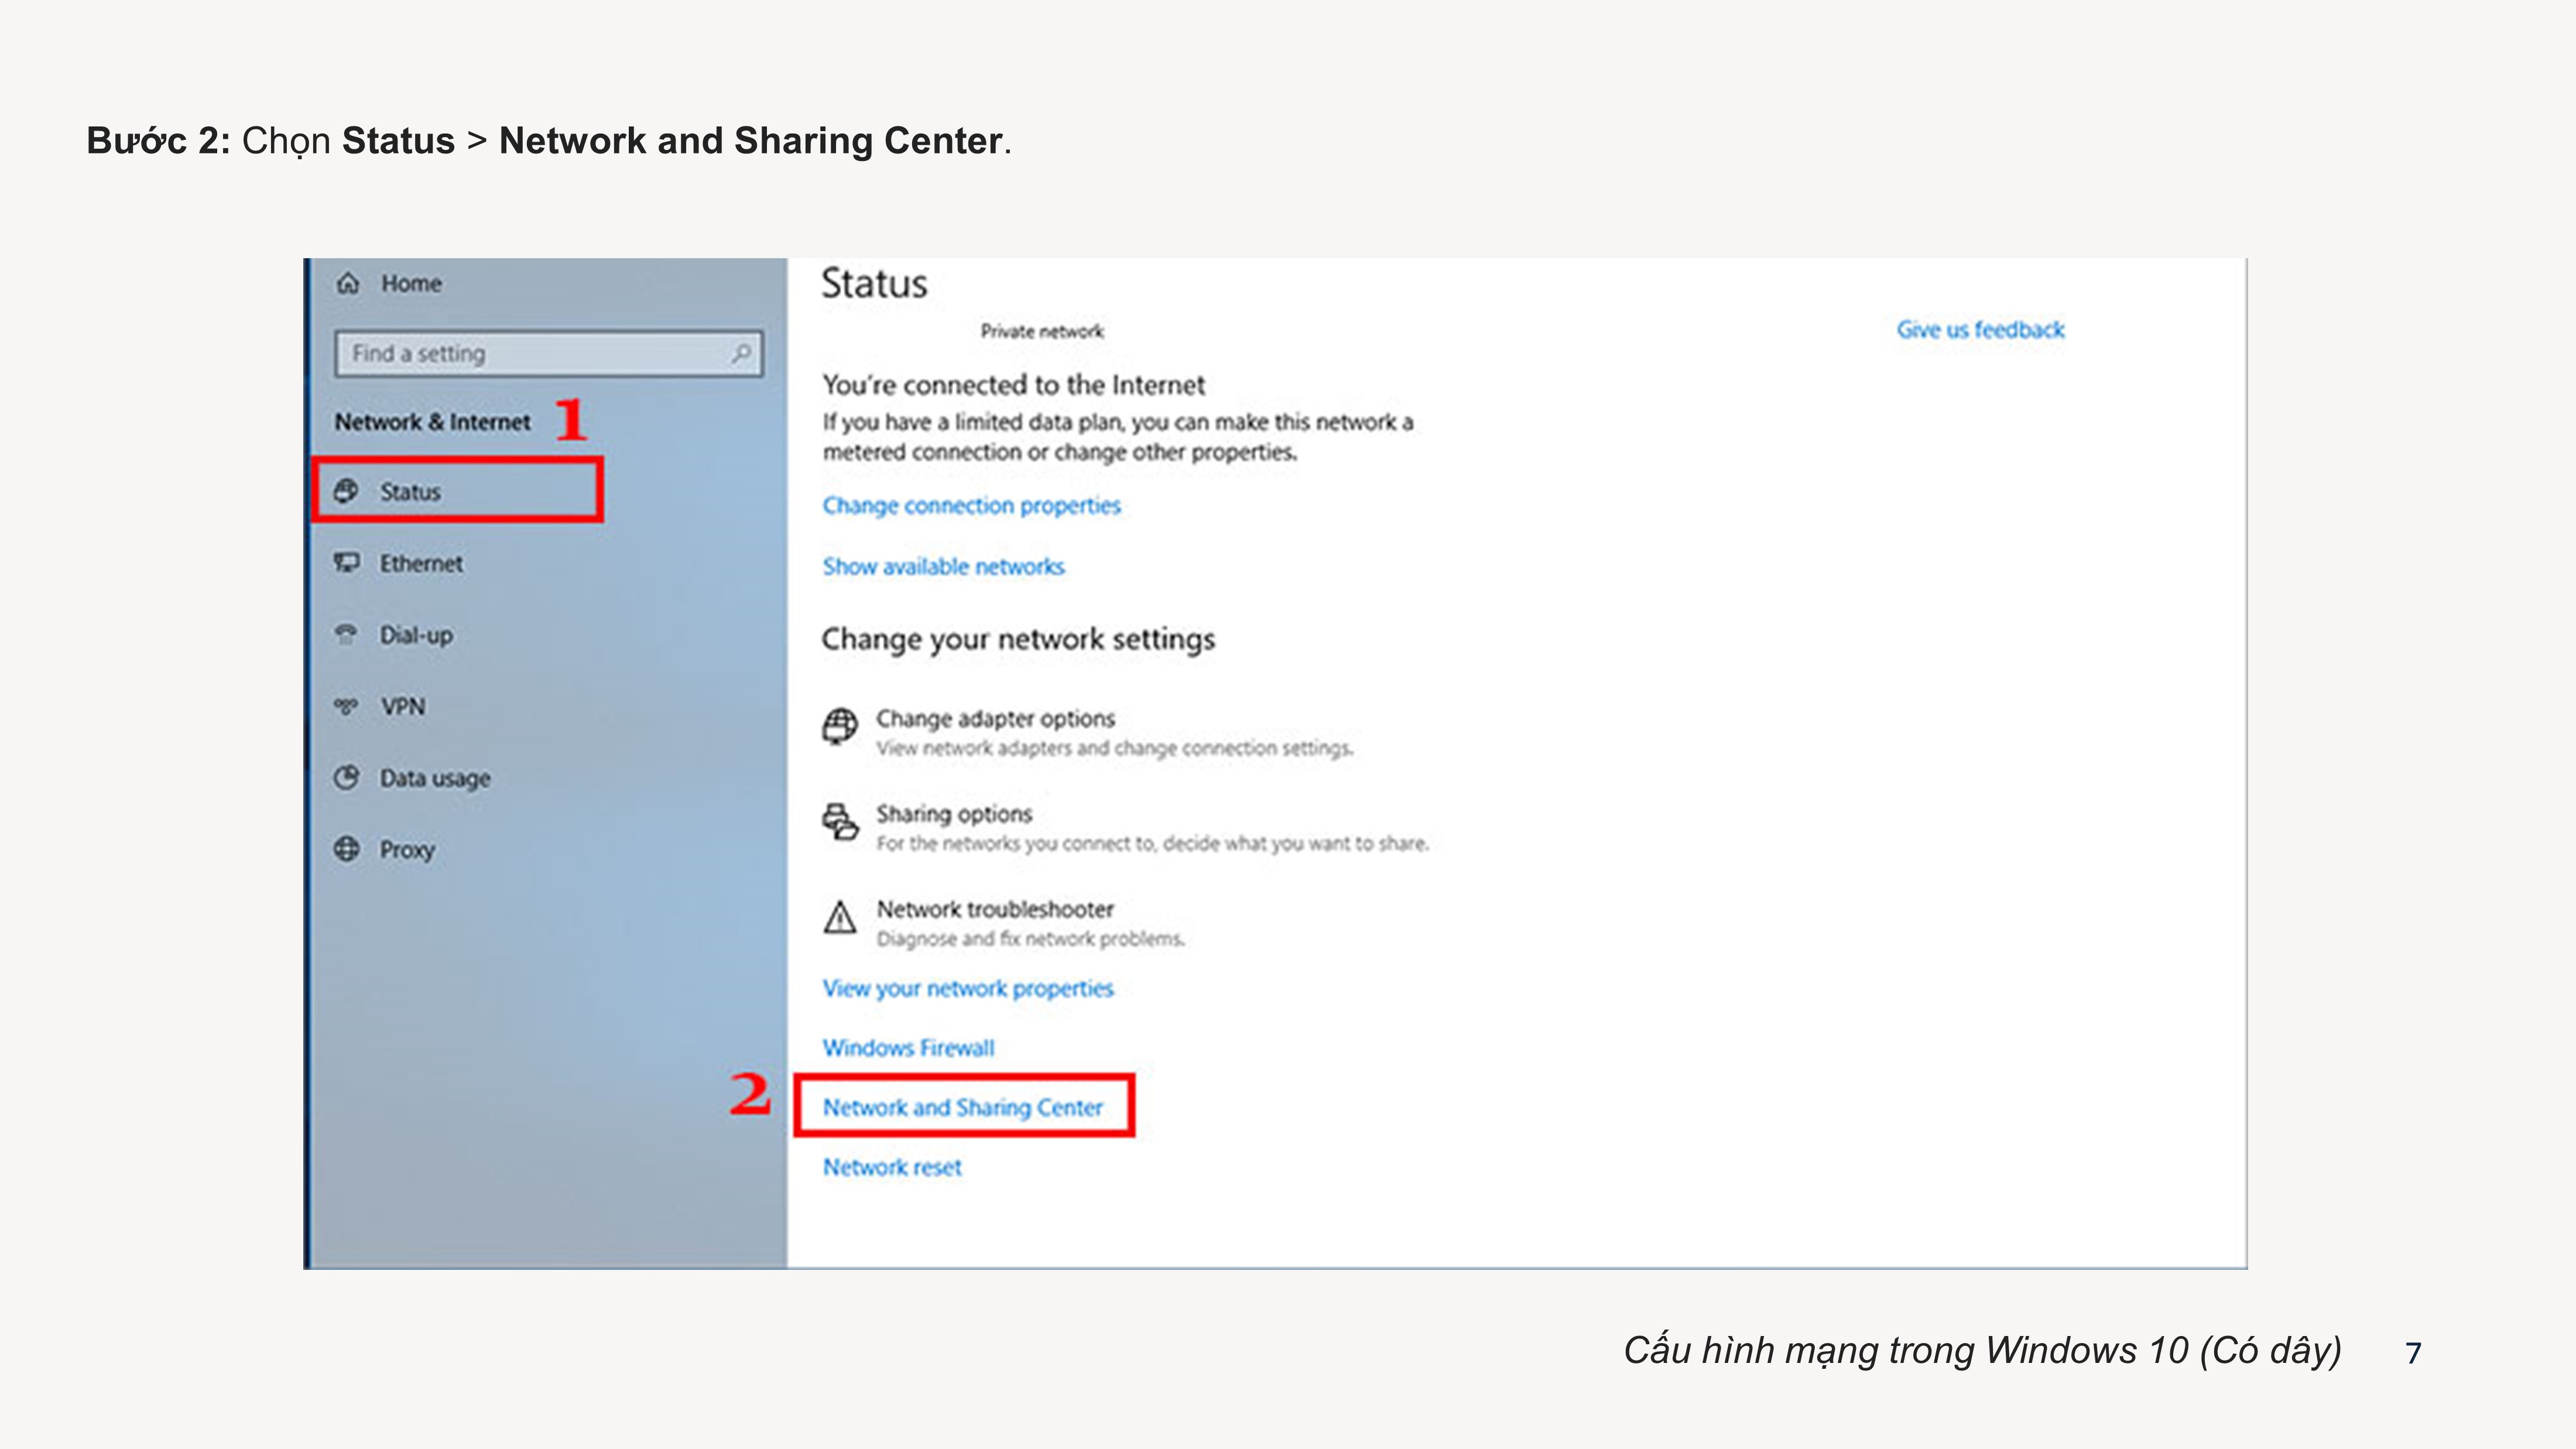Click the Sharing options title
This screenshot has width=2576, height=1449.
954,814
